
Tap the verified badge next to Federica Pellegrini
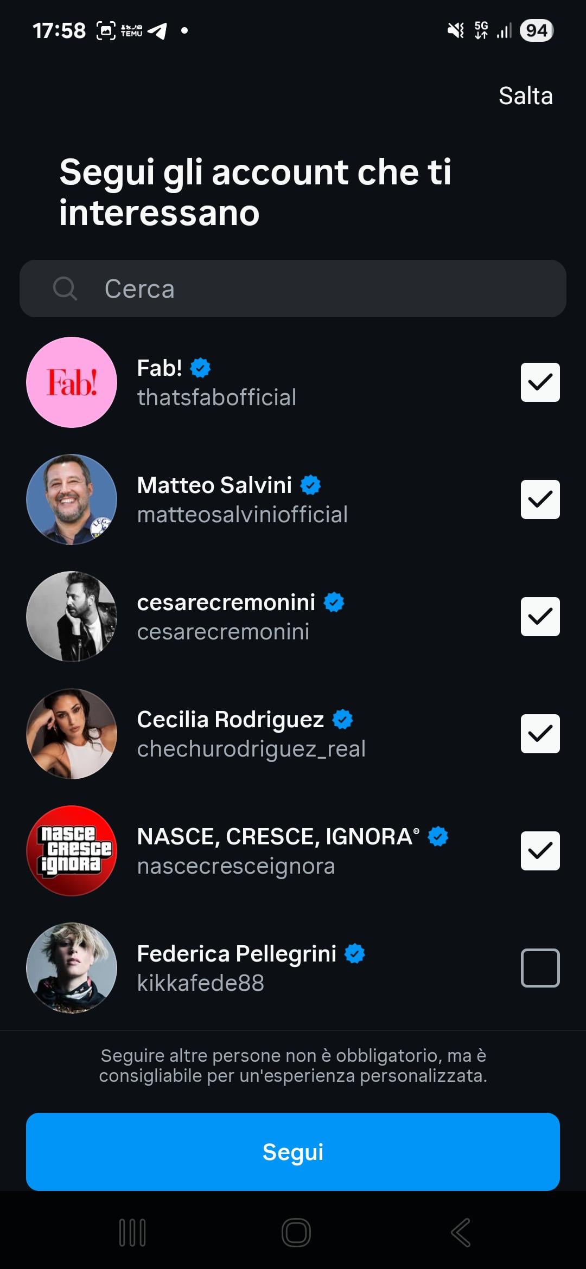point(355,954)
